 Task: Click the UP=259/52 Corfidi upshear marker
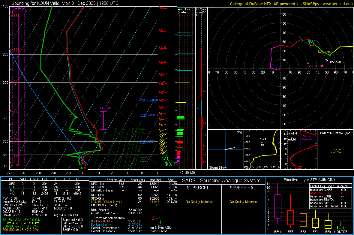327,60
